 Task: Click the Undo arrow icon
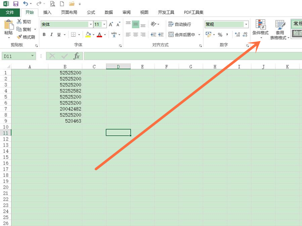coord(26,4)
